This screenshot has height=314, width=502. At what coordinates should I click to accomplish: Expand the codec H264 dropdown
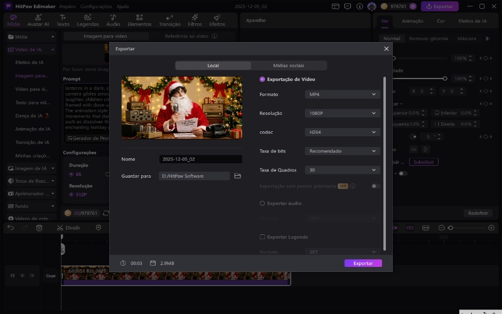click(342, 133)
